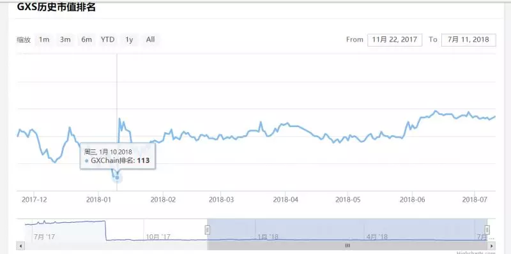
Task: Click the highlighted data point at 1月 10 2018
Action: [x=118, y=177]
